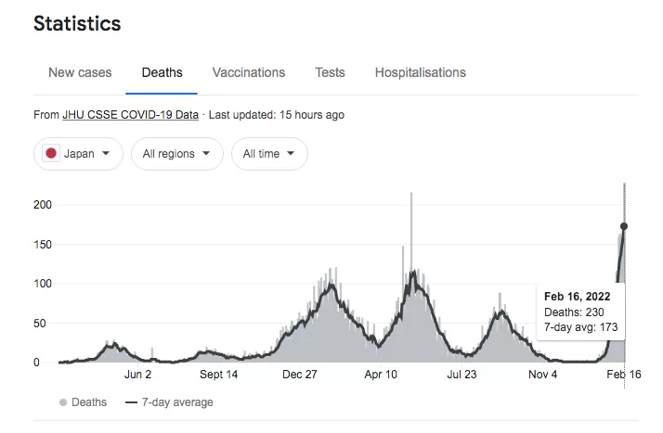
Task: Click the Japan flag icon
Action: (51, 154)
